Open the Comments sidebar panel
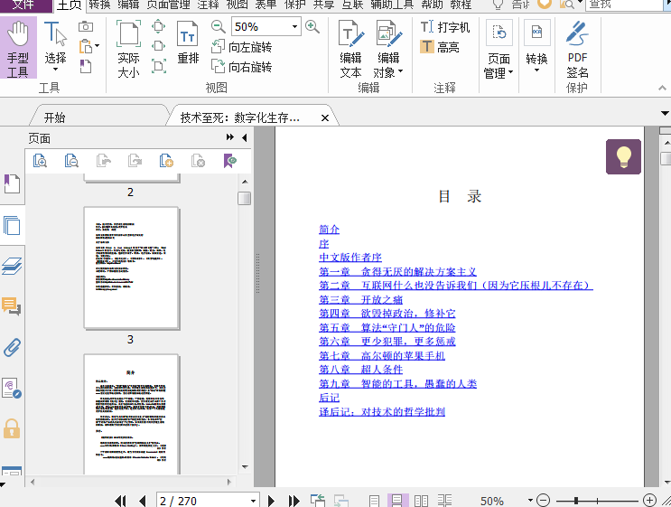671x507 pixels. [x=12, y=306]
